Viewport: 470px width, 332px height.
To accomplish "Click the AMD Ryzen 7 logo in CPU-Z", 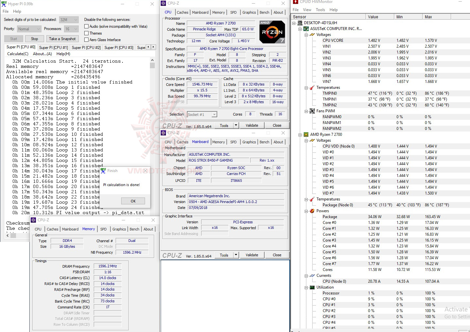I will point(272,32).
